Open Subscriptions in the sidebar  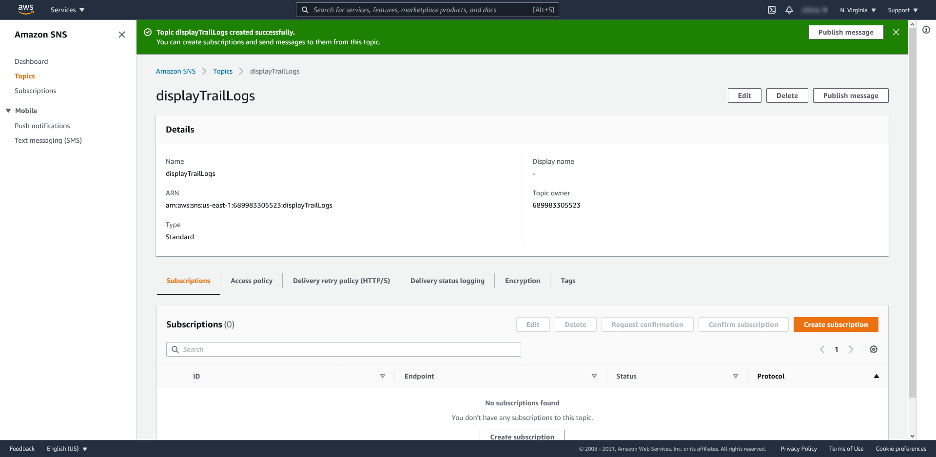click(36, 91)
